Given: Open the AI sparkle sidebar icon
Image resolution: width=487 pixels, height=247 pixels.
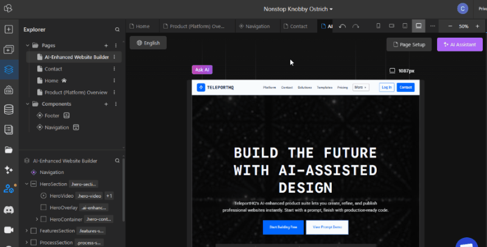Looking at the screenshot, I should tap(9, 170).
